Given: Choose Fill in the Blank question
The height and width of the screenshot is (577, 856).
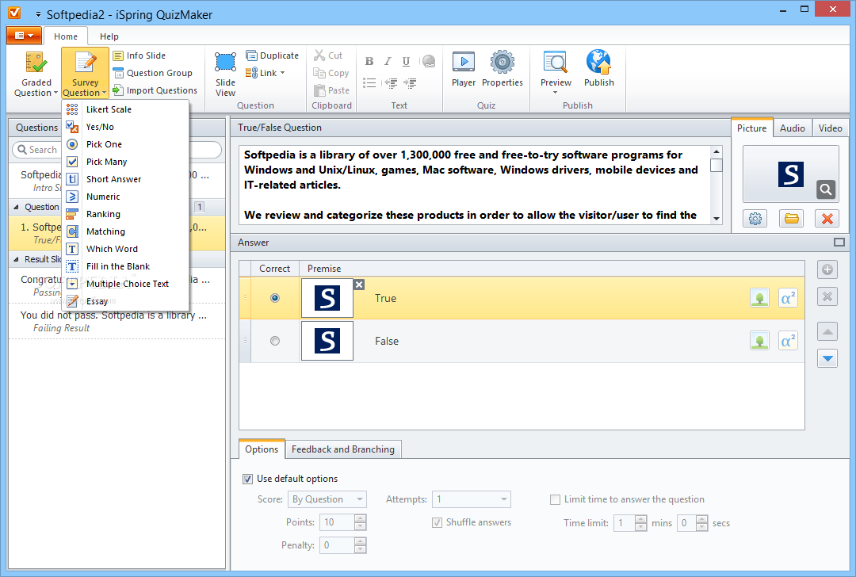Looking at the screenshot, I should (x=126, y=266).
